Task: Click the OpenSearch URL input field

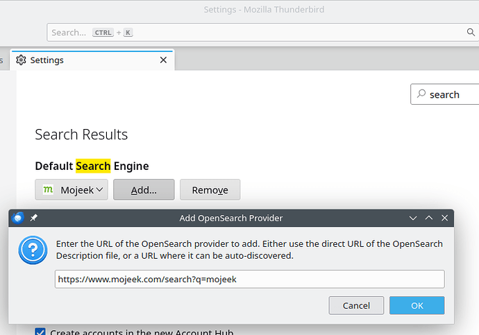Action: click(250, 279)
